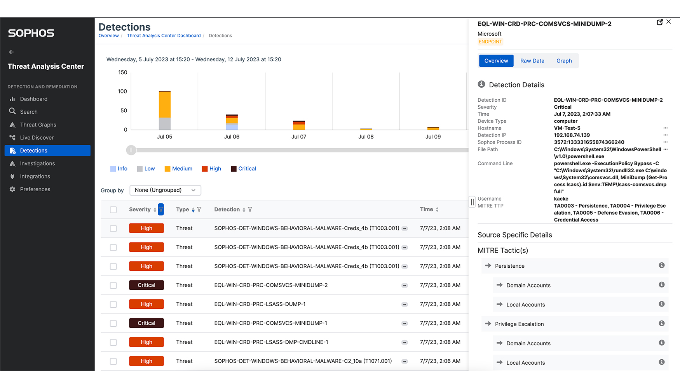Switch to the Raw Data tab
Viewport: 680px width, 388px height.
point(532,61)
